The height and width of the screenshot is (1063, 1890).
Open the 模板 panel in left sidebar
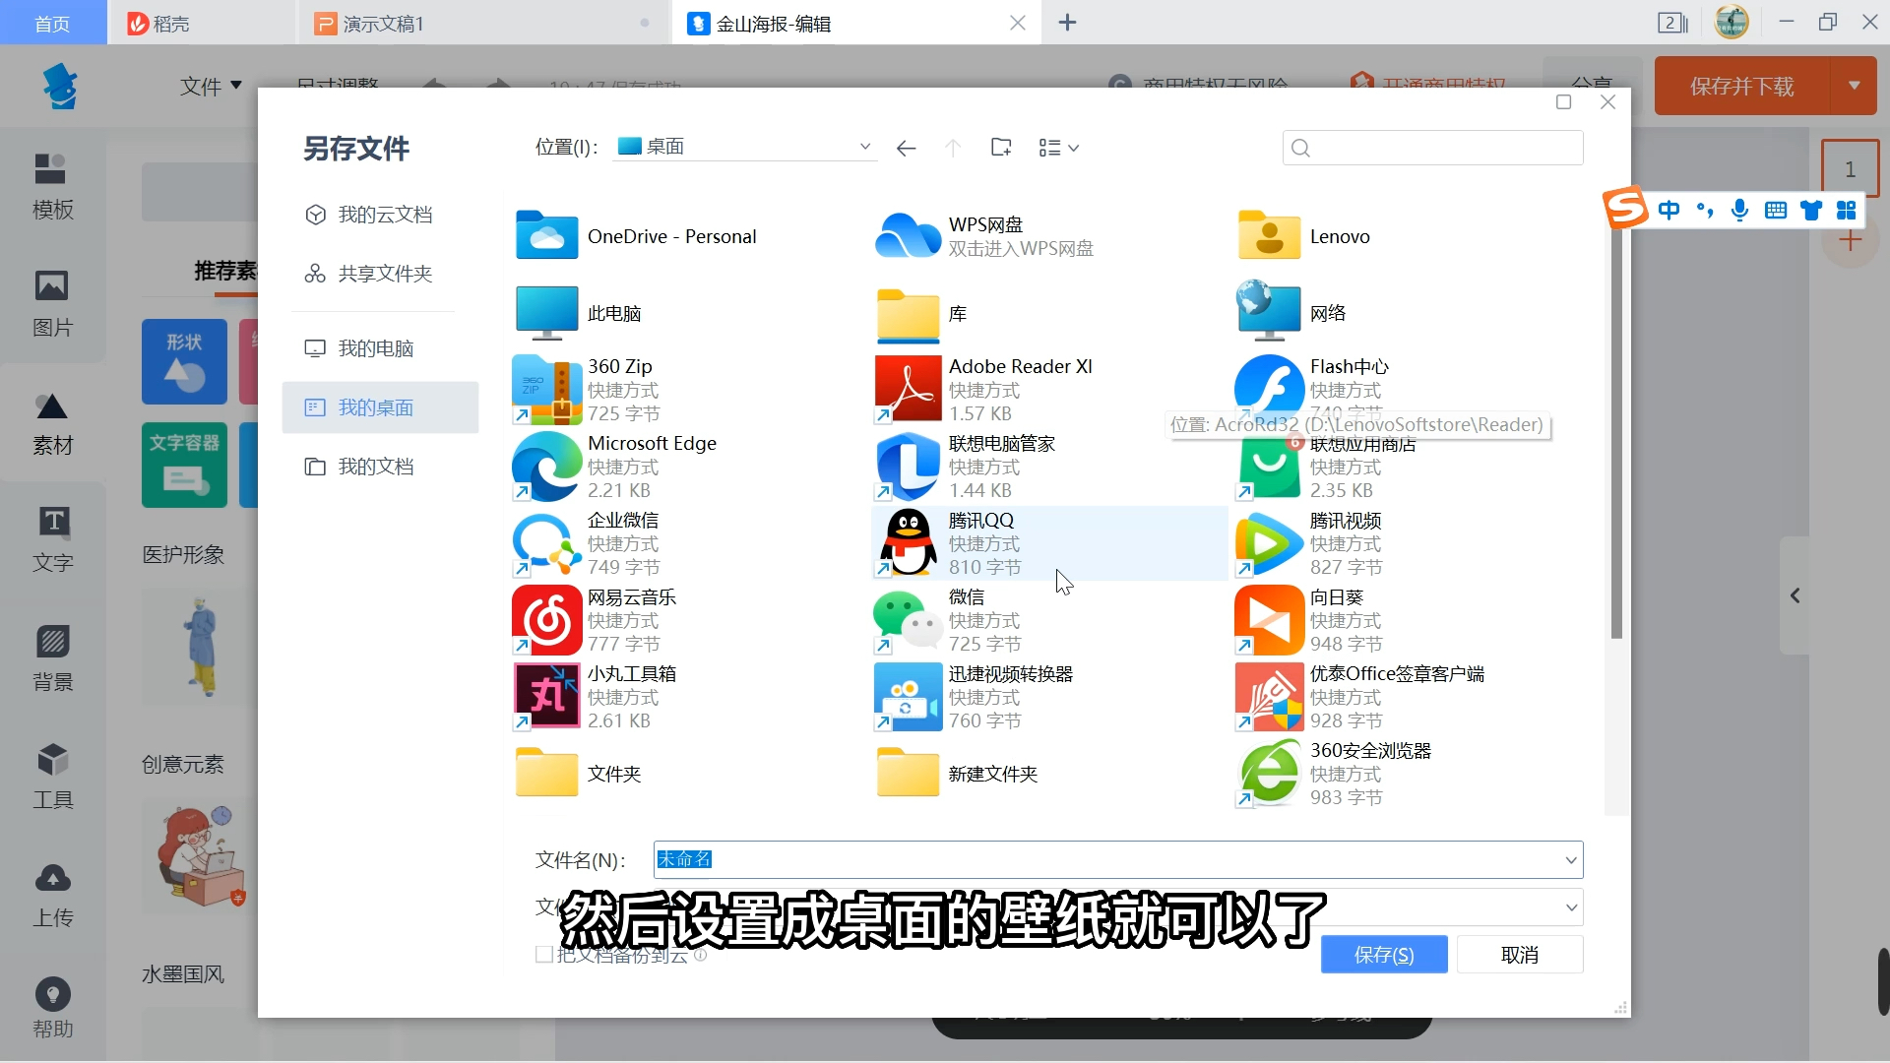coord(53,187)
